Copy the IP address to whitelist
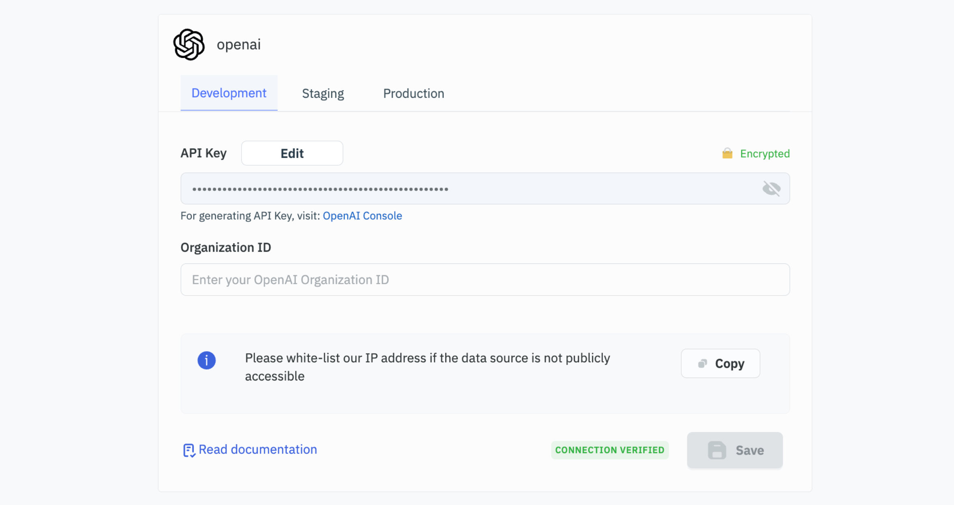954x505 pixels. pos(720,363)
